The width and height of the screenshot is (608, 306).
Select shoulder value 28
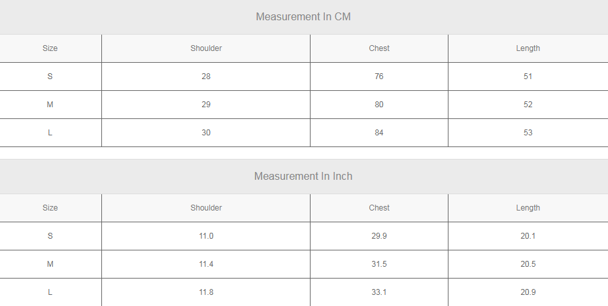pyautogui.click(x=206, y=76)
